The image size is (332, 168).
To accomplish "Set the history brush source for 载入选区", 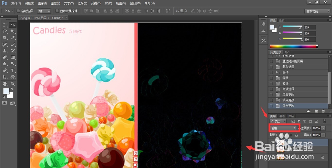I will coord(271,67).
